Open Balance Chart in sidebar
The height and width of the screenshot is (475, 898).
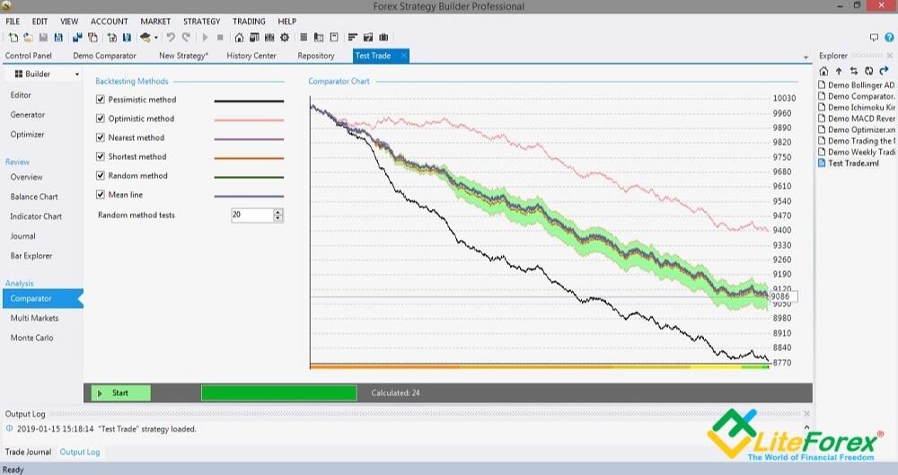point(34,197)
